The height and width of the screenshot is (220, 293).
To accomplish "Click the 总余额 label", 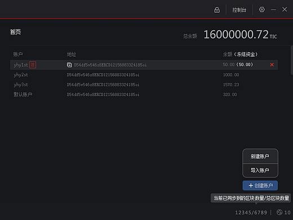I will click(190, 36).
